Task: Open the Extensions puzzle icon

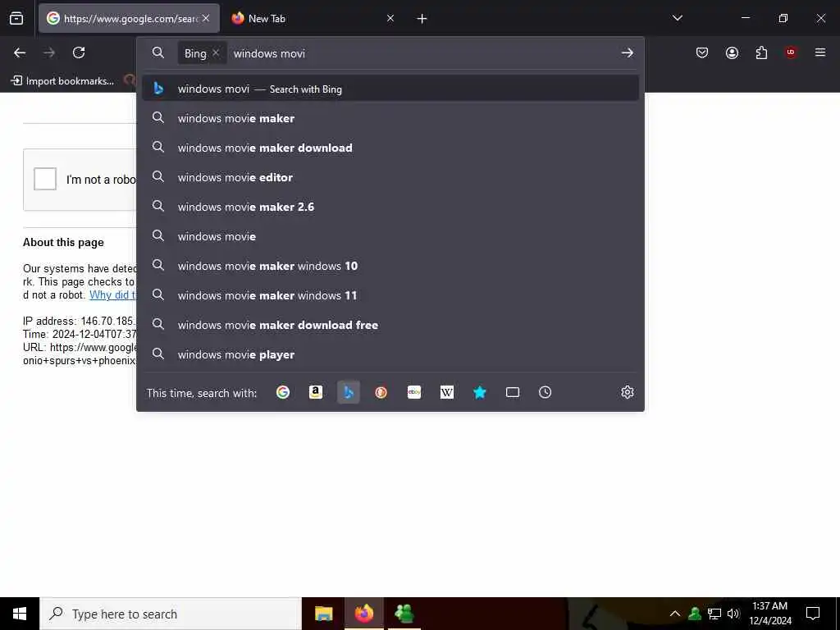Action: coord(761,52)
